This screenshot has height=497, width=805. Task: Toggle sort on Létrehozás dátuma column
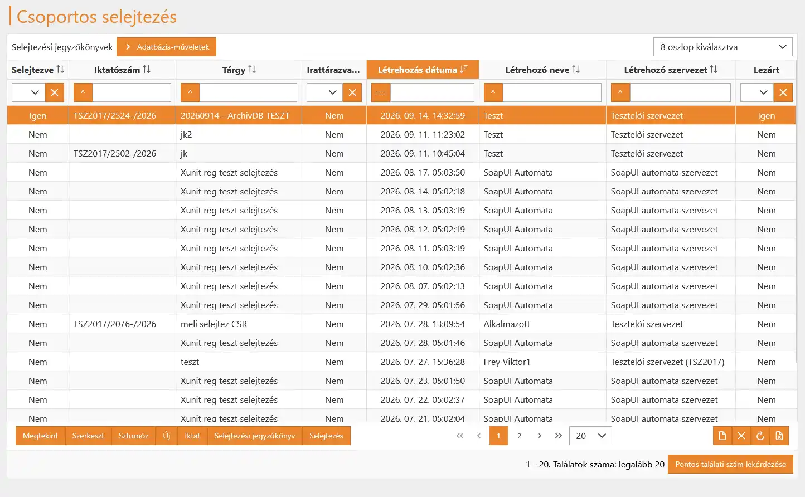click(x=423, y=70)
